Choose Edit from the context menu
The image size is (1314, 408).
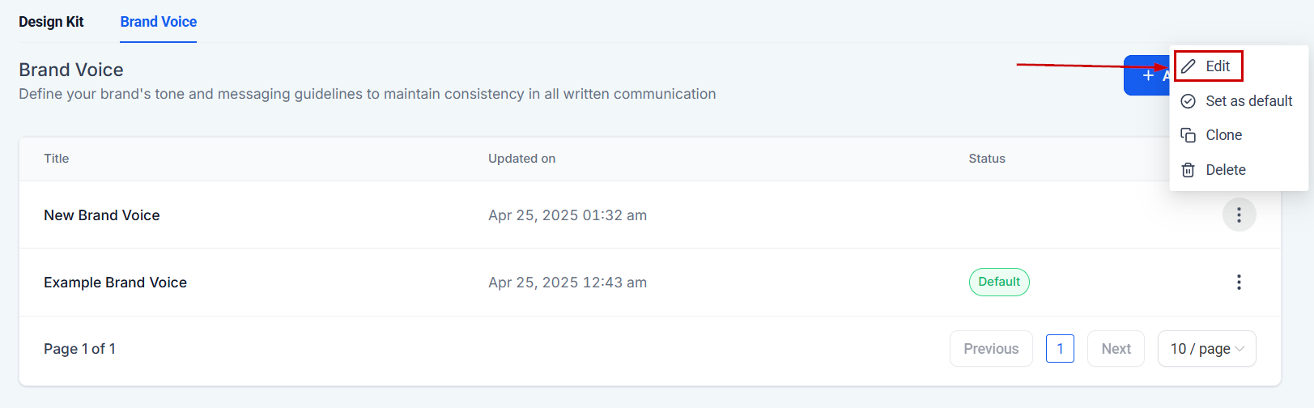[x=1218, y=66]
